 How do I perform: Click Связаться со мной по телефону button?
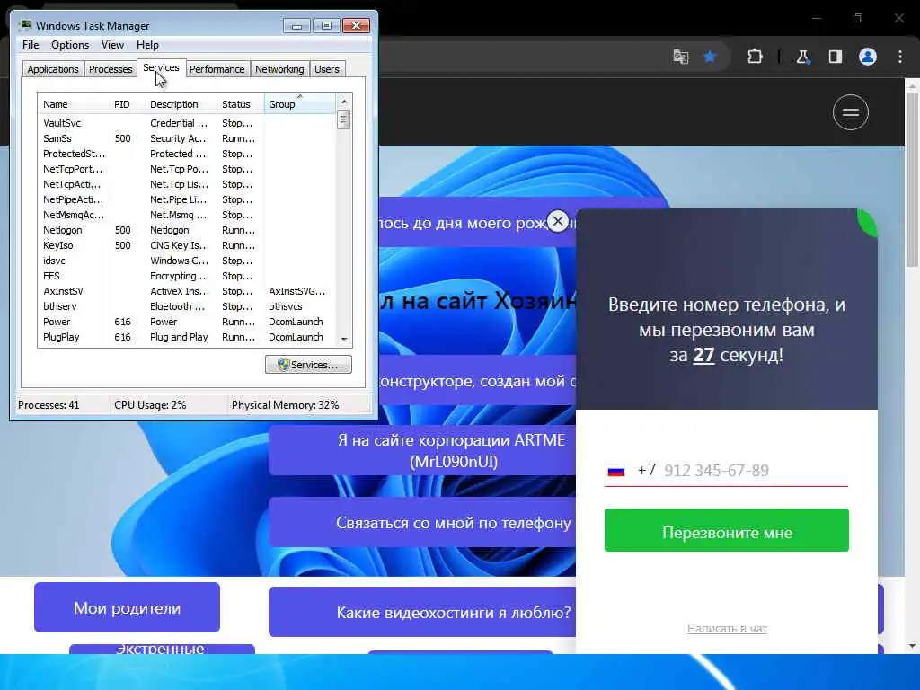[x=422, y=522]
